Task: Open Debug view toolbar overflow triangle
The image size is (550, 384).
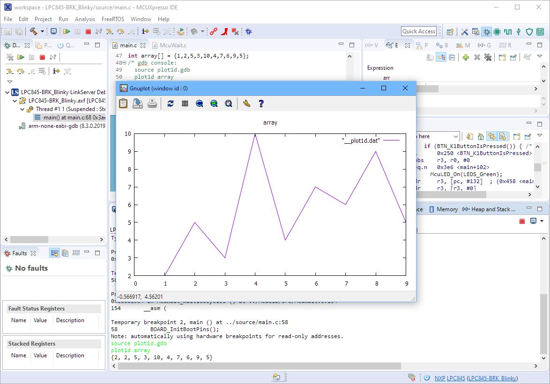Action: point(10,81)
